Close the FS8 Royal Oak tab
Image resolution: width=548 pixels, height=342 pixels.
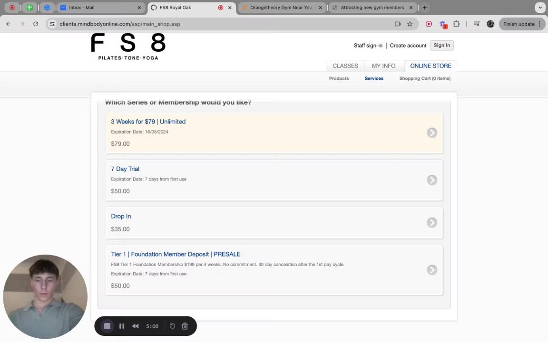(230, 8)
